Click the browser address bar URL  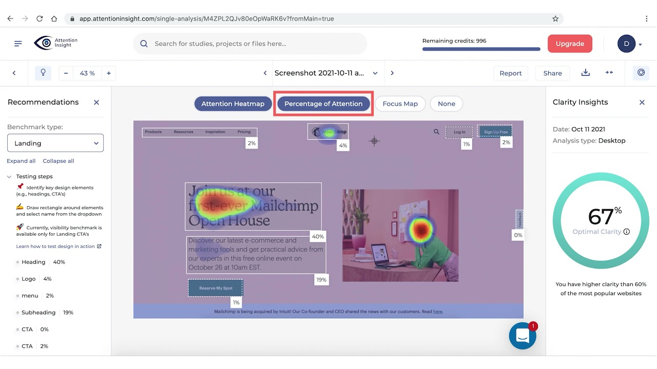[206, 18]
